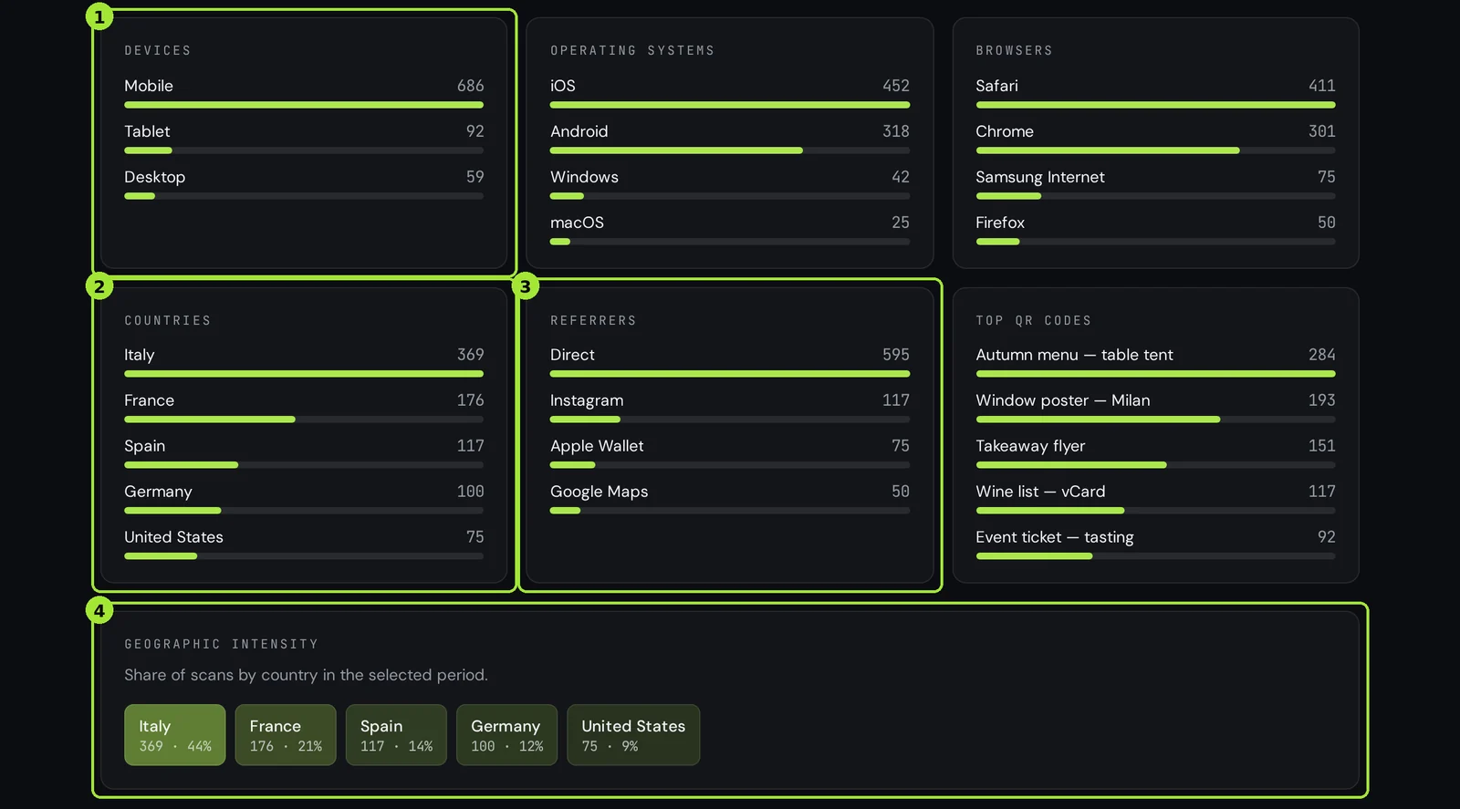Select the macOS row label
The width and height of the screenshot is (1460, 809).
577,223
